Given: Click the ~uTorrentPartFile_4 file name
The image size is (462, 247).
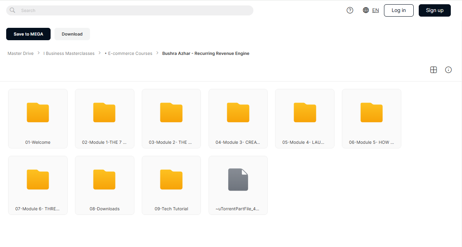Looking at the screenshot, I should [238, 209].
